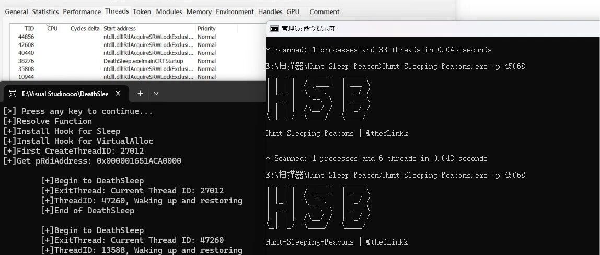Switch to the Token tab

[142, 12]
